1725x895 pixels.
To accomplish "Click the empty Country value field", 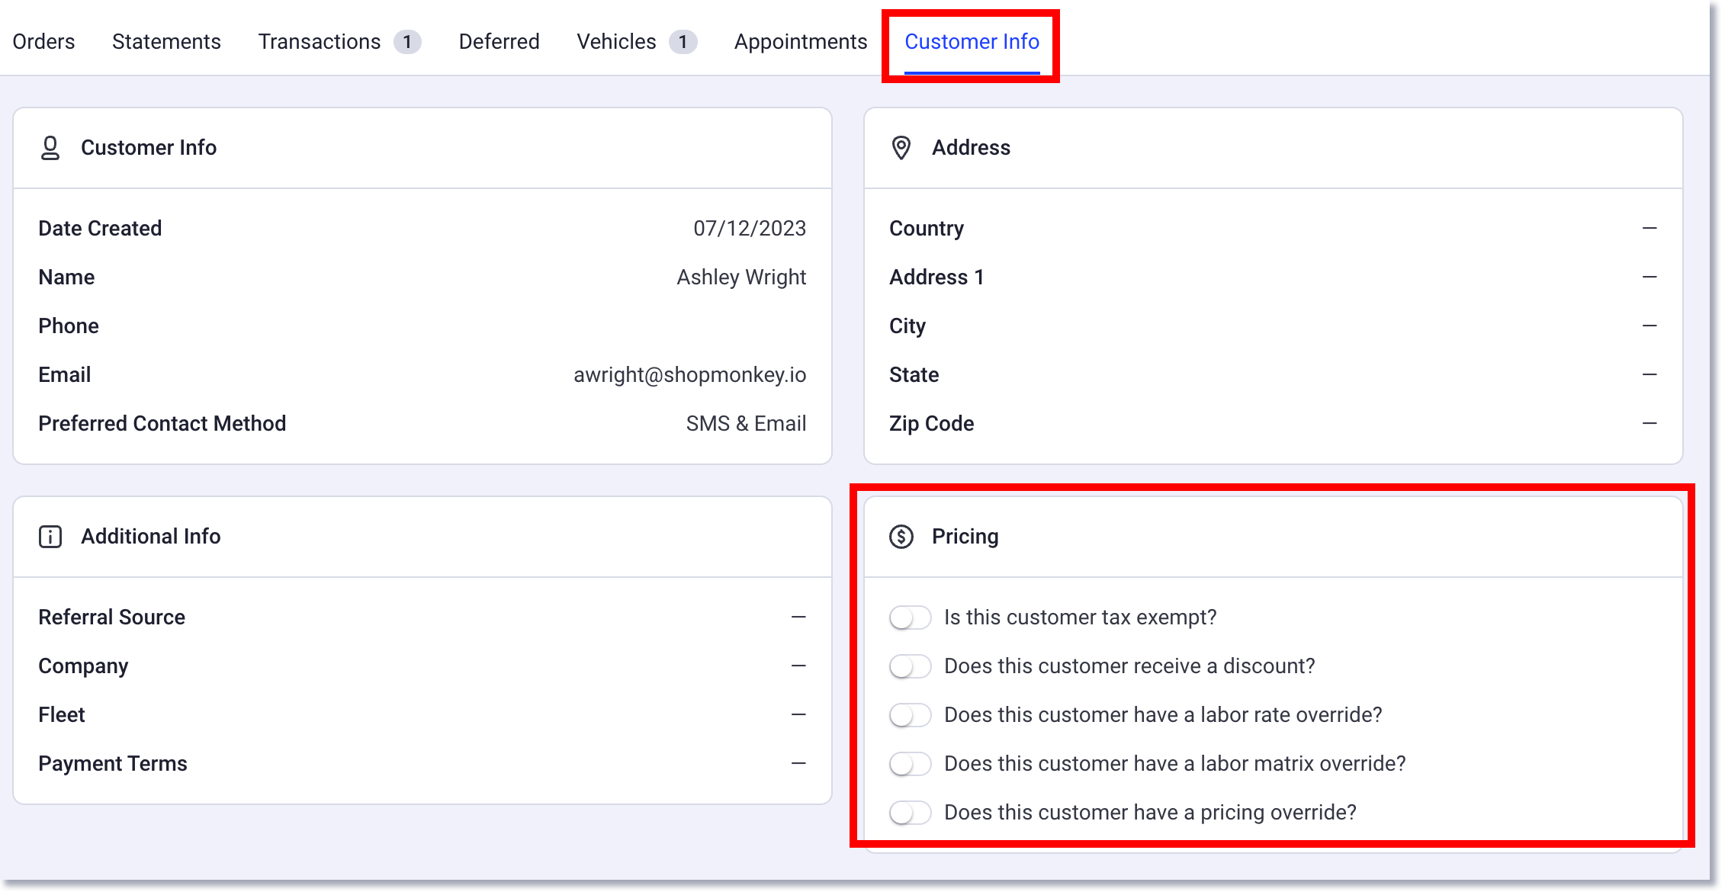I will tap(1650, 227).
